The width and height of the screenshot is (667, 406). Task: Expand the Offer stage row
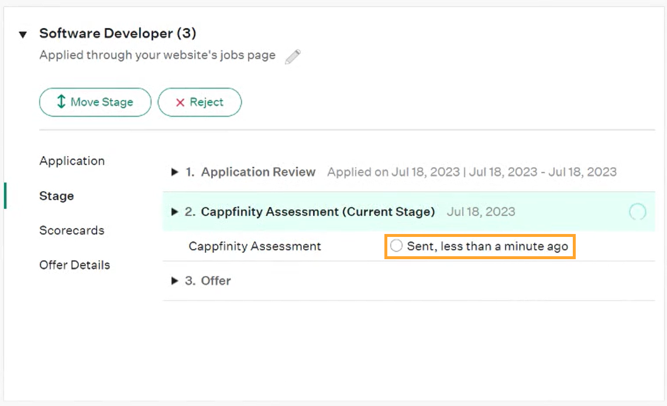click(174, 281)
